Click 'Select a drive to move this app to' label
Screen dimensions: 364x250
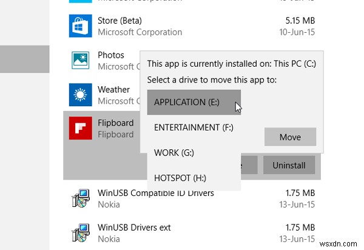[x=212, y=80]
